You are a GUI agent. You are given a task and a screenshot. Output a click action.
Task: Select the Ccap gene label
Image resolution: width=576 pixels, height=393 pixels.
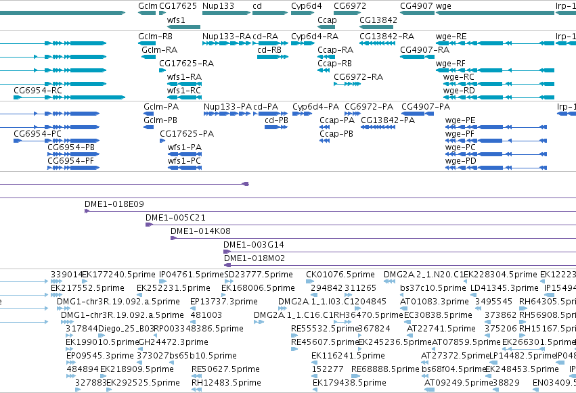[327, 20]
